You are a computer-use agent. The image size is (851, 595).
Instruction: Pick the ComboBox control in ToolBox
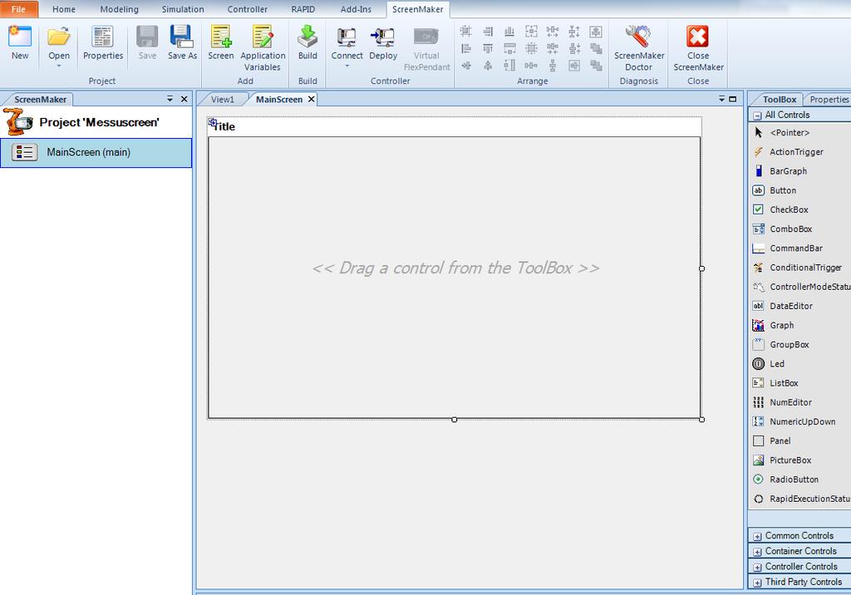tap(791, 229)
